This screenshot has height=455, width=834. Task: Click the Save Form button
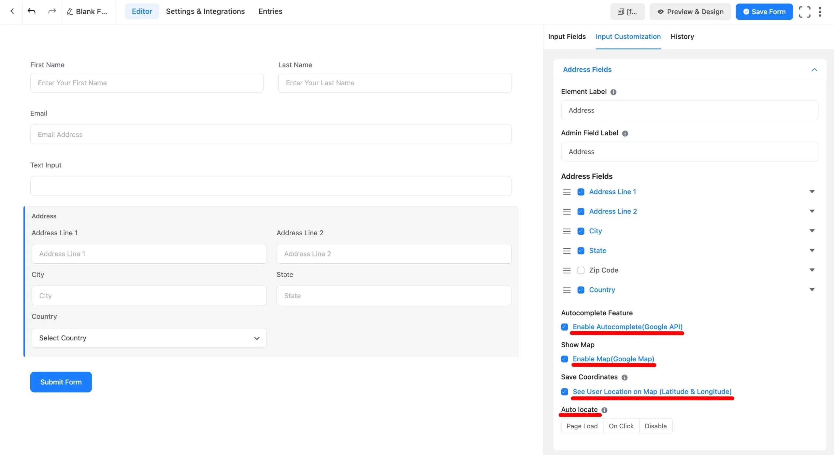pyautogui.click(x=764, y=12)
